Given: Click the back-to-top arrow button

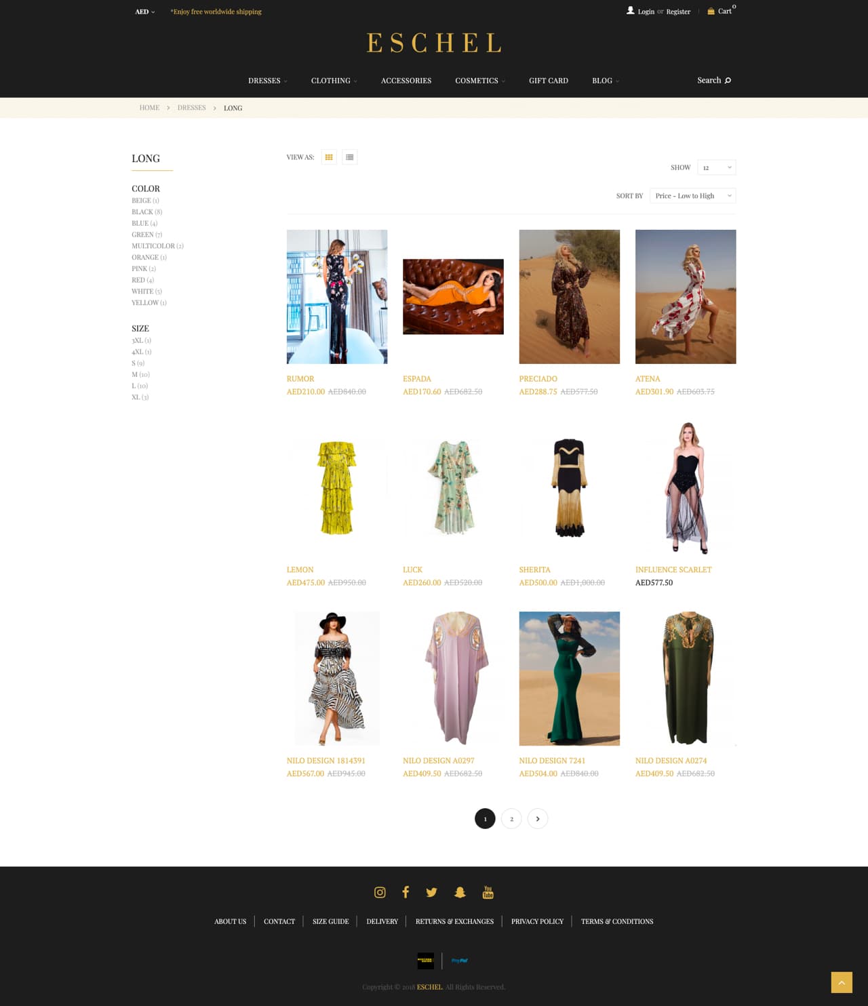Looking at the screenshot, I should pyautogui.click(x=842, y=982).
